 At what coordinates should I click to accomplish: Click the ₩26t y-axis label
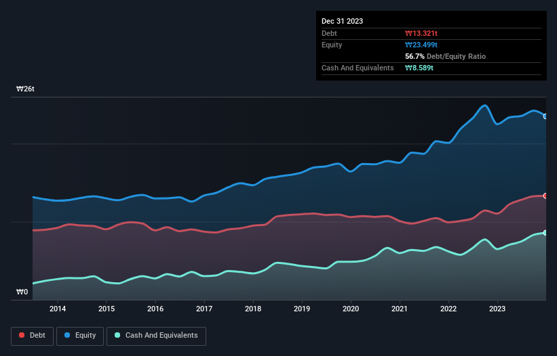click(25, 89)
